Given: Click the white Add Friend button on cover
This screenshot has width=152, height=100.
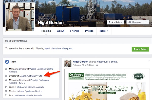Looking at the screenshot, I should [x=116, y=22].
